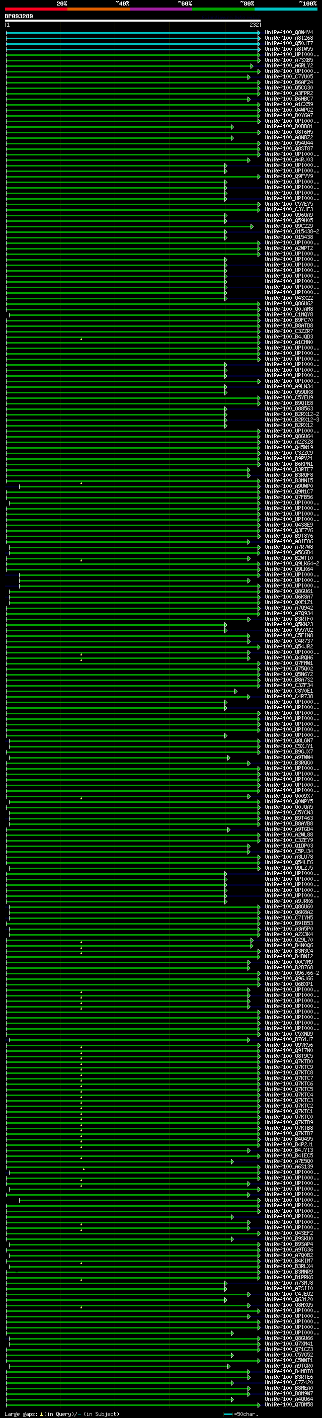Screen dimensions: 322x1418
Task: Open hit UniRef100_A7SXB5
Action: coord(289,60)
